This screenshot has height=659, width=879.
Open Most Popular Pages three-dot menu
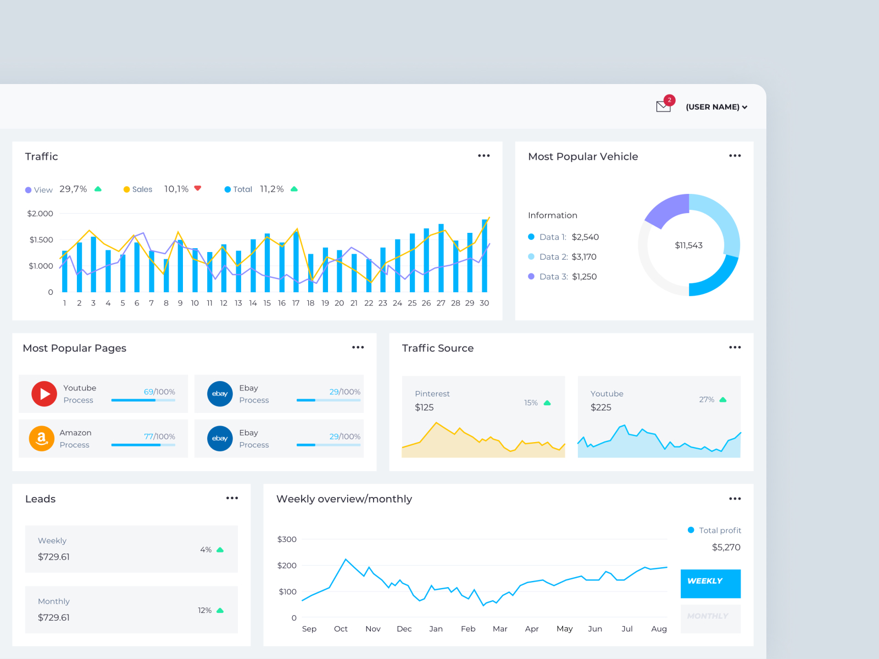click(x=358, y=348)
